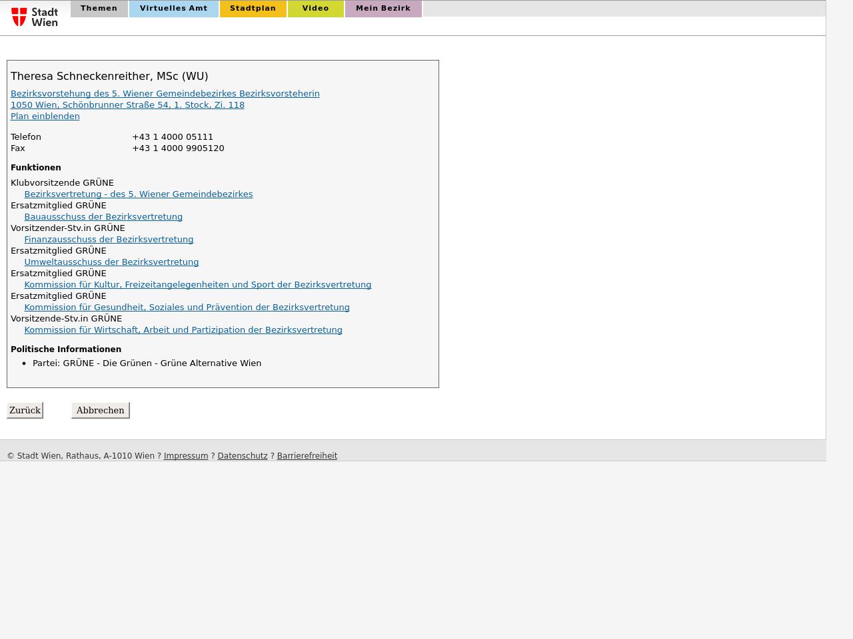The image size is (853, 639).
Task: Select the Video tab
Action: pyautogui.click(x=315, y=9)
